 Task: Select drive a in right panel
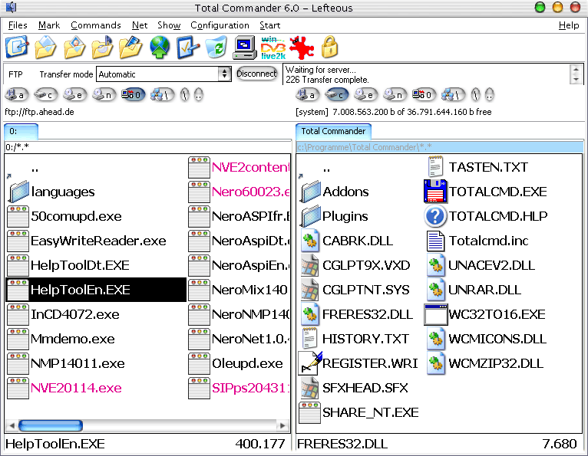coord(307,95)
